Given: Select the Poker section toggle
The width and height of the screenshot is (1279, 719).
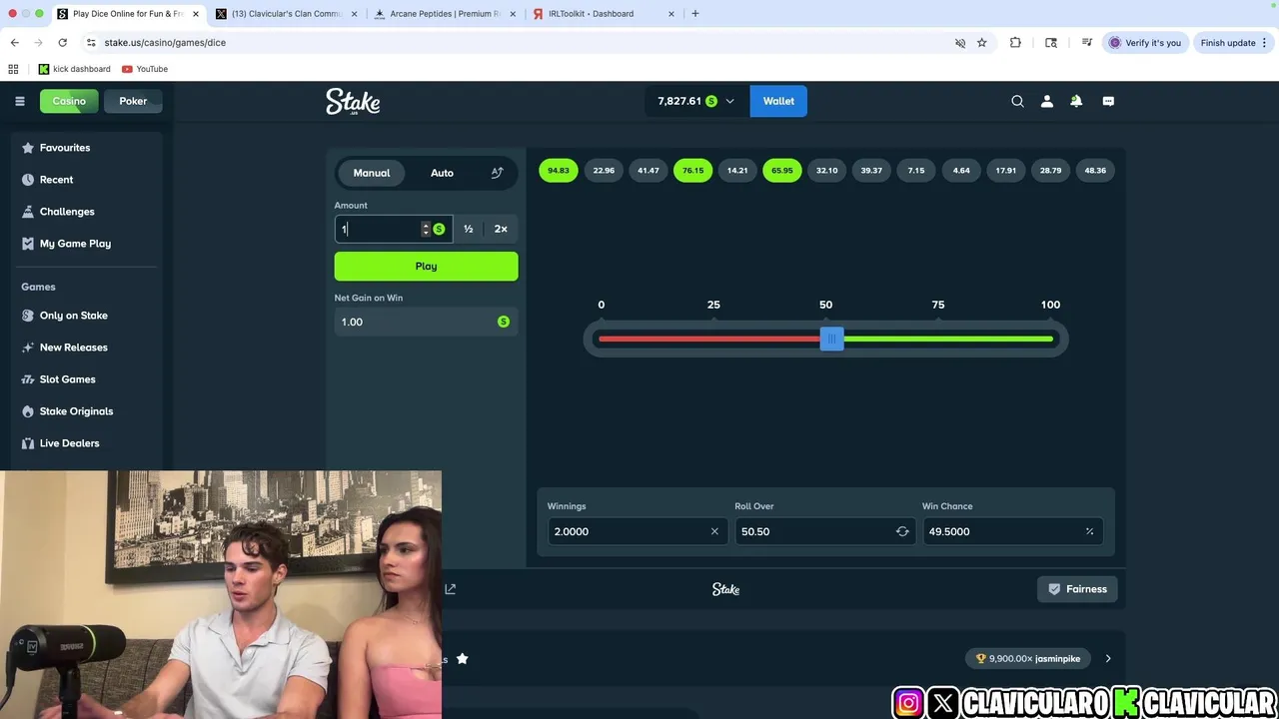Looking at the screenshot, I should (x=133, y=101).
